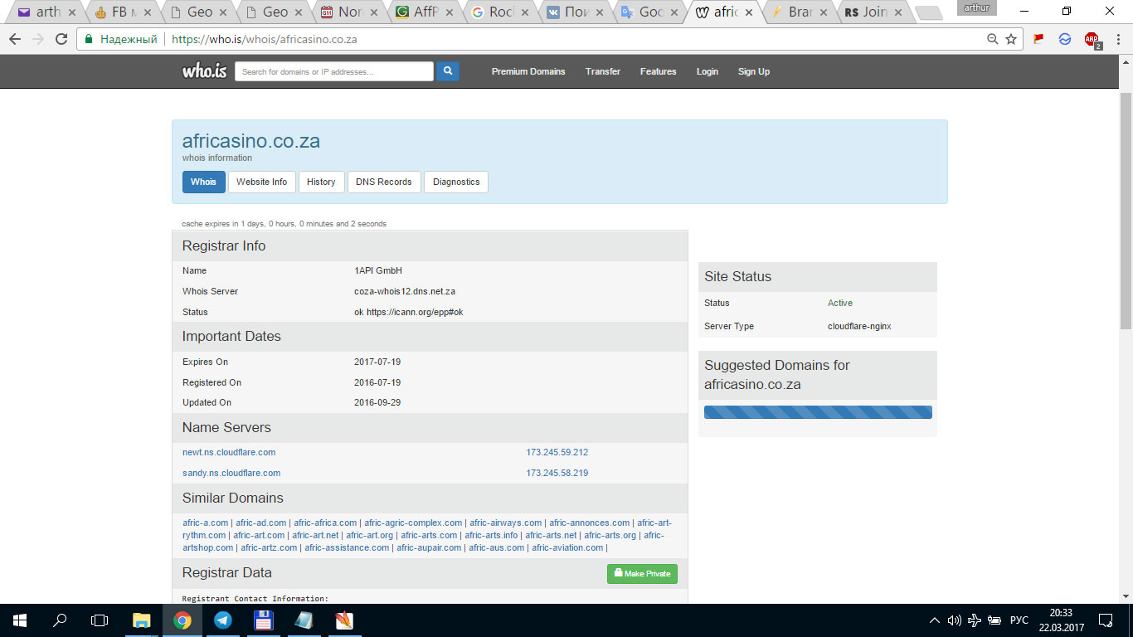Click the page vertical scrollbar thumb

(1126, 209)
